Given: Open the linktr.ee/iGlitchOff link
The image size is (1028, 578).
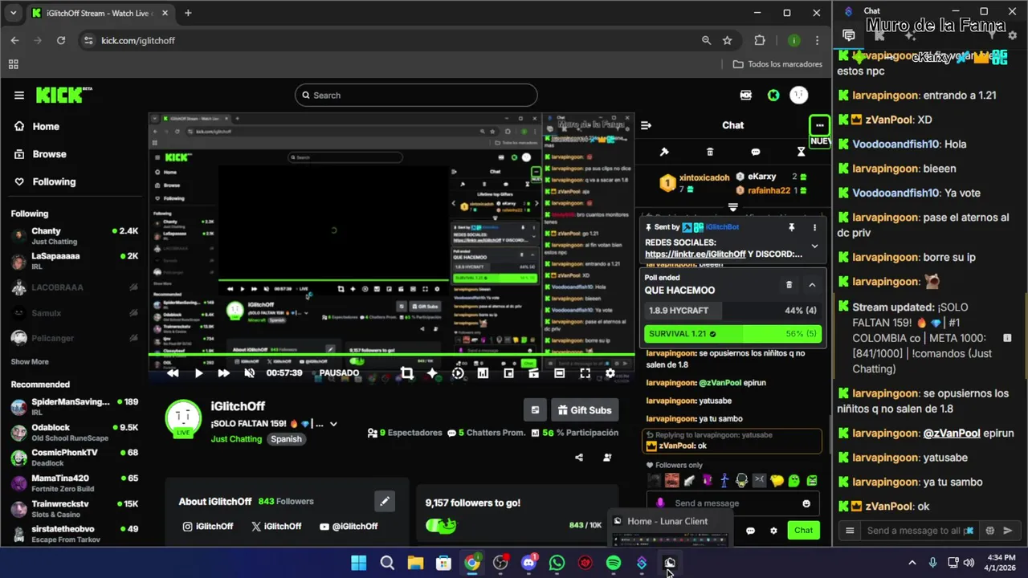Looking at the screenshot, I should click(696, 254).
